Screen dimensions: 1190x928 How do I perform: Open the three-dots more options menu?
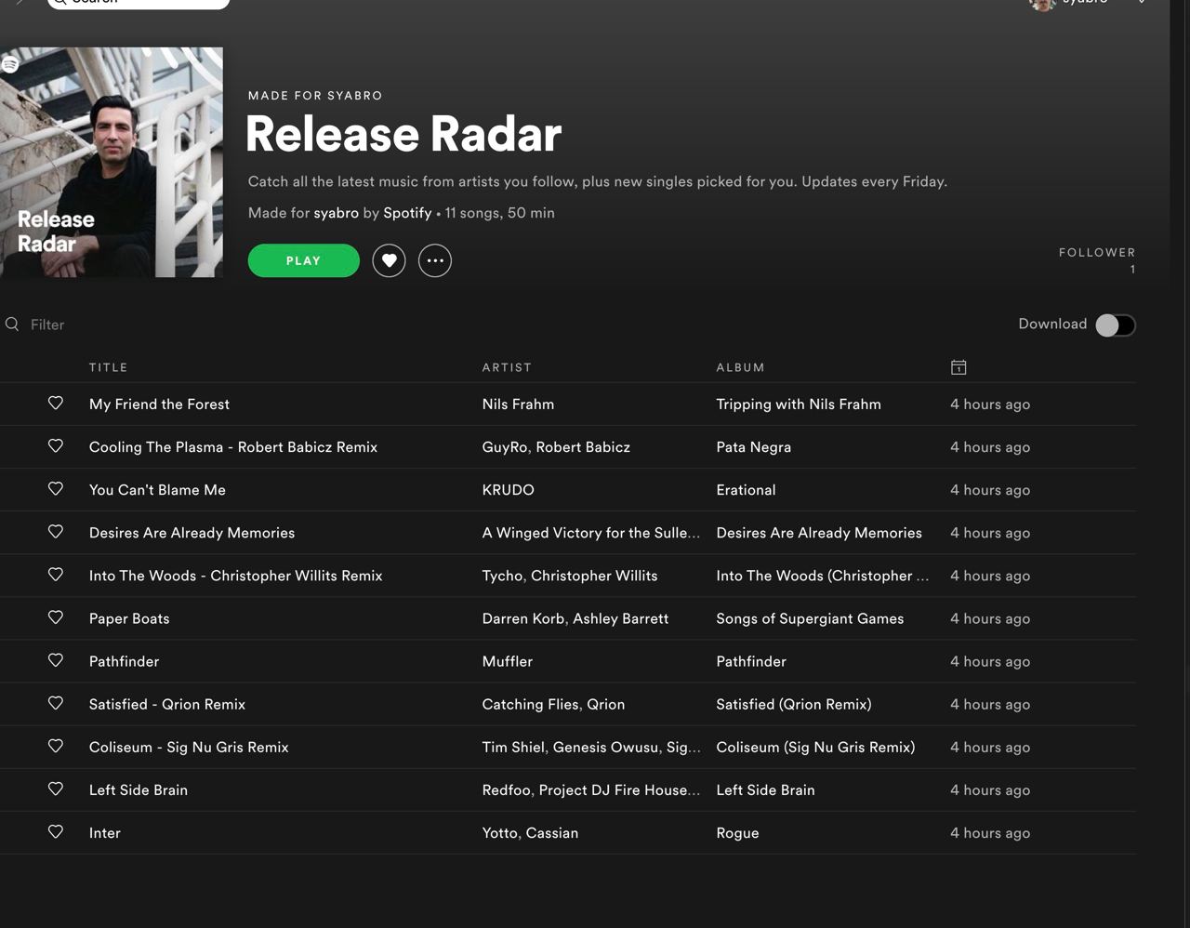pos(435,260)
